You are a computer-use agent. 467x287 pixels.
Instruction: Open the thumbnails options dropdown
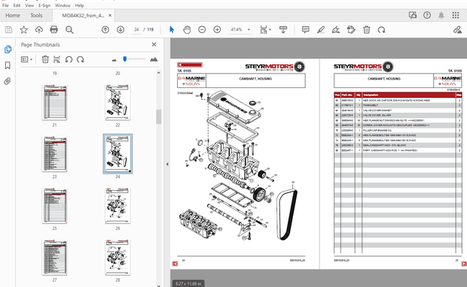[26, 59]
